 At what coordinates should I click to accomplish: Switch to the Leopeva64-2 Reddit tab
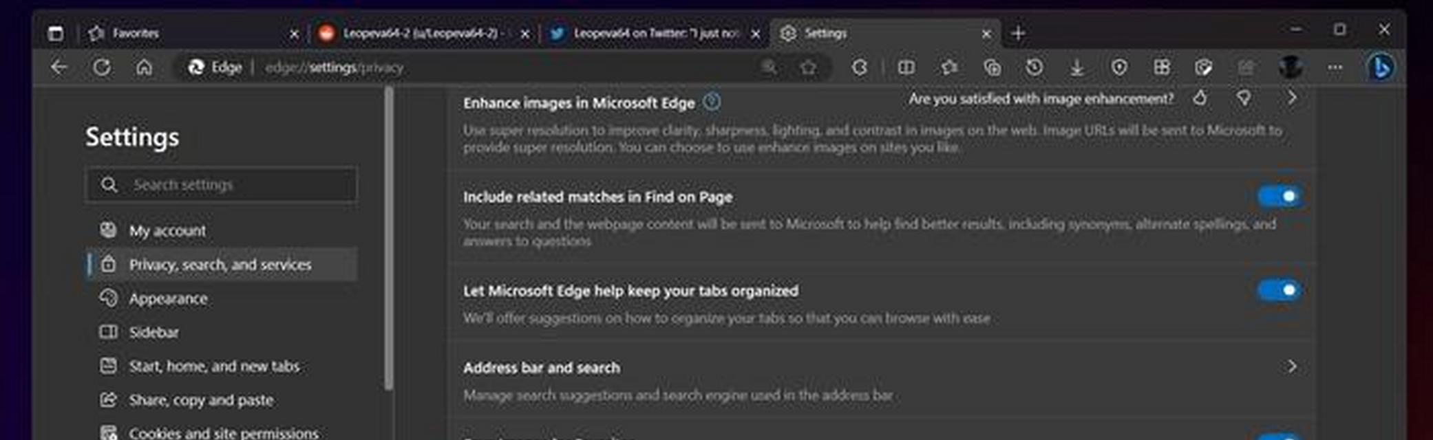(x=424, y=33)
